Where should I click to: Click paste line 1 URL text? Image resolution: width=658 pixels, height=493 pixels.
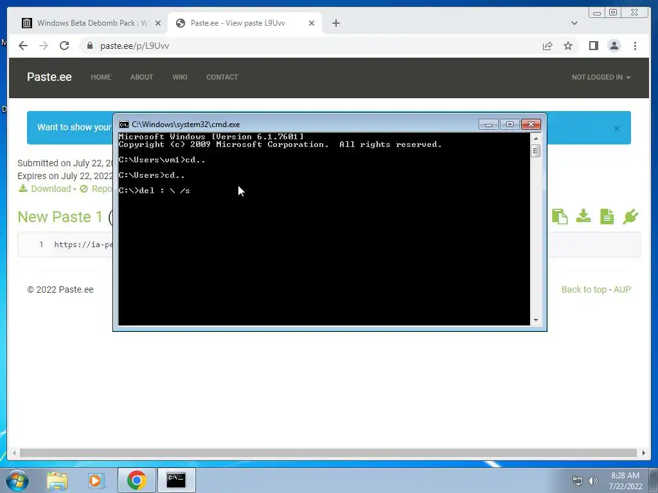point(83,245)
